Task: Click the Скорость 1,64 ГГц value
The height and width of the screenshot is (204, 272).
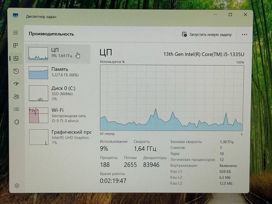Action: [x=145, y=149]
